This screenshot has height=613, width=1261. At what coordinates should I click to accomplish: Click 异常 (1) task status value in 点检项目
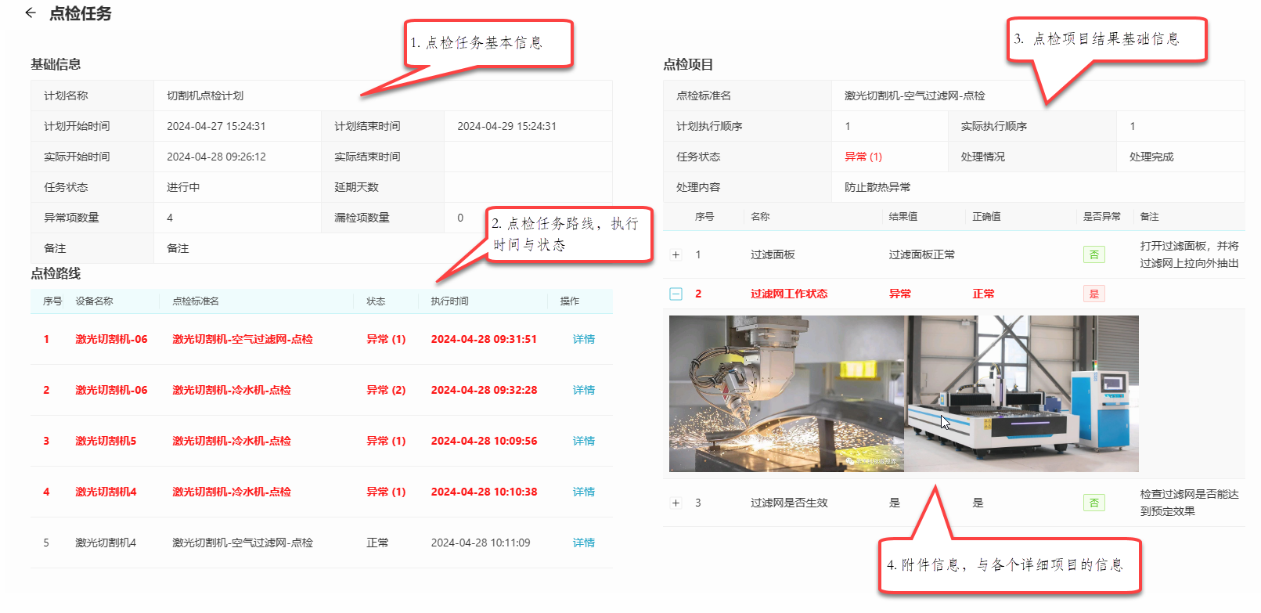point(863,157)
